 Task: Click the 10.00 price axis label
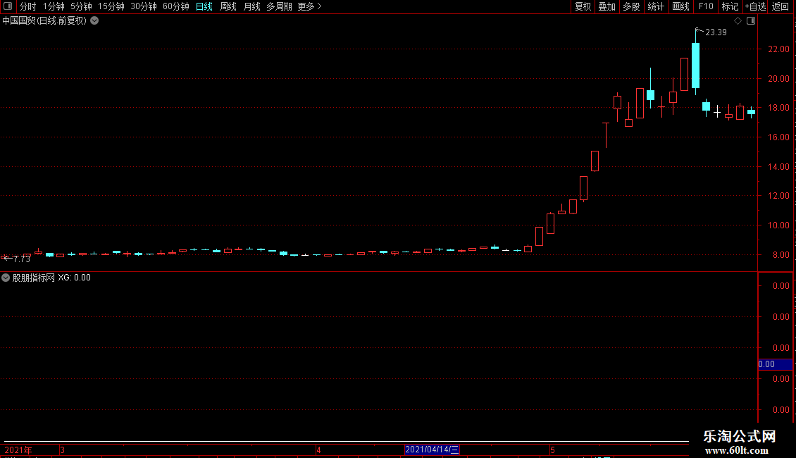point(778,225)
